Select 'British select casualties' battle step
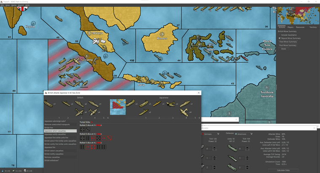This screenshot has width=320, height=173. pyautogui.click(x=60, y=151)
